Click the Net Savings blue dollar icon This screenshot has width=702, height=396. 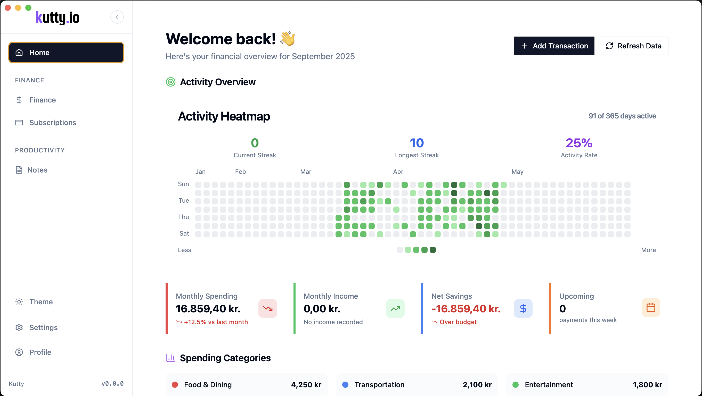click(x=523, y=308)
